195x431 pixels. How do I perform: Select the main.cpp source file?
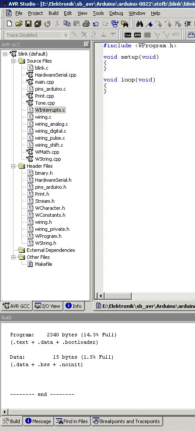click(44, 82)
